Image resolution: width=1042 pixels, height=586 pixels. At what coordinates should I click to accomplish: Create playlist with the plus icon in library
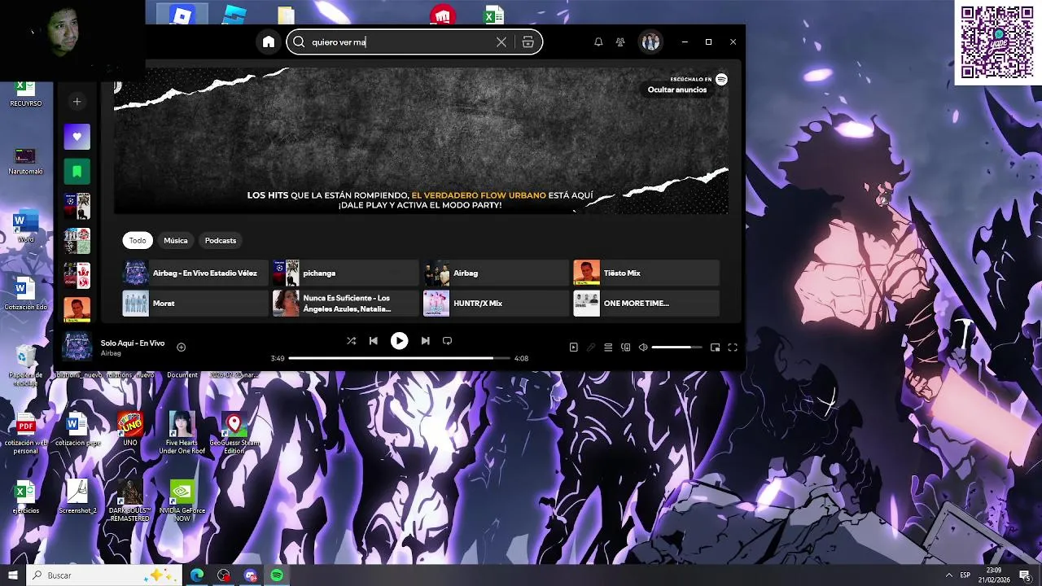[x=77, y=101]
